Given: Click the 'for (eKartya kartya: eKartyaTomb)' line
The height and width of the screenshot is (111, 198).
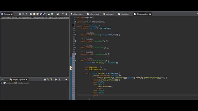Looking at the screenshot, I should (x=102, y=73).
